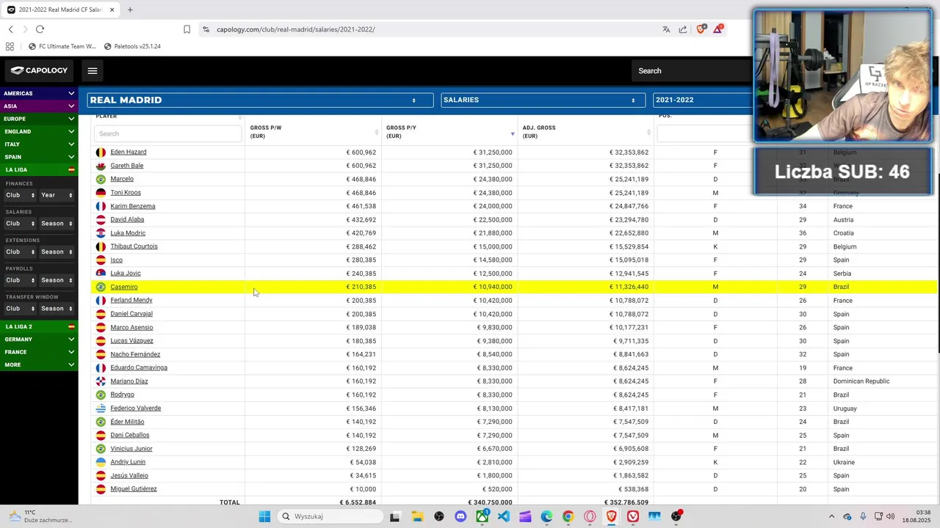The width and height of the screenshot is (940, 528).
Task: Expand the Asia region menu
Action: pyautogui.click(x=39, y=106)
